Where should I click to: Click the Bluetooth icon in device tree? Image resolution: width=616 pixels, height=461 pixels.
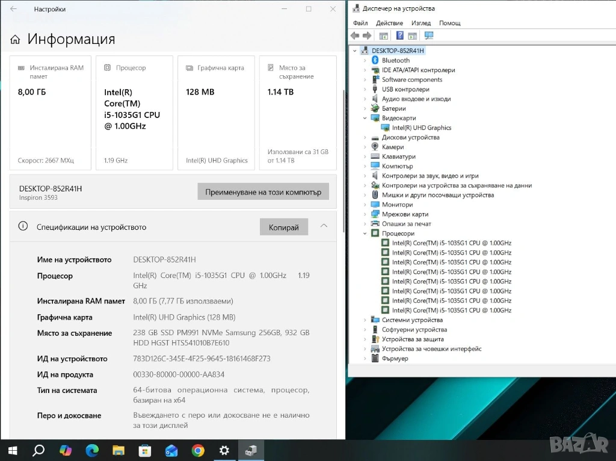(375, 60)
